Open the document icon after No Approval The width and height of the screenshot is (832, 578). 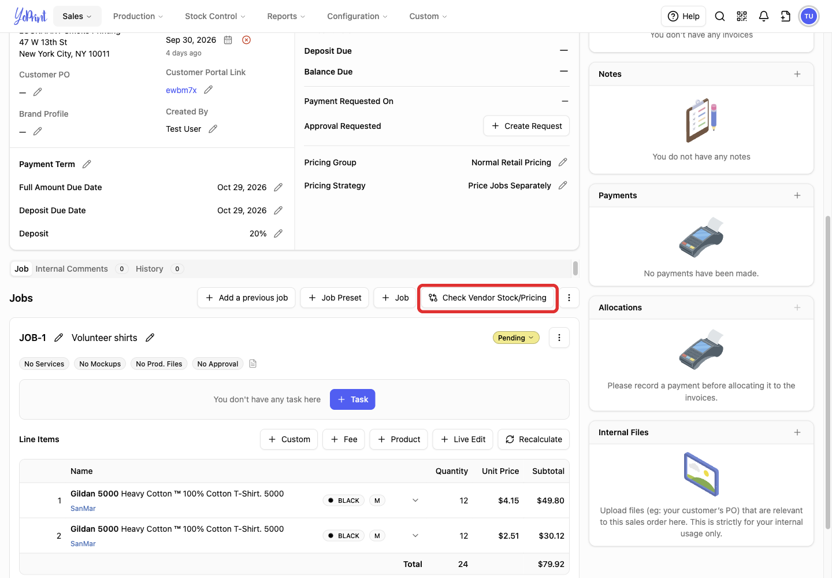[x=252, y=364]
